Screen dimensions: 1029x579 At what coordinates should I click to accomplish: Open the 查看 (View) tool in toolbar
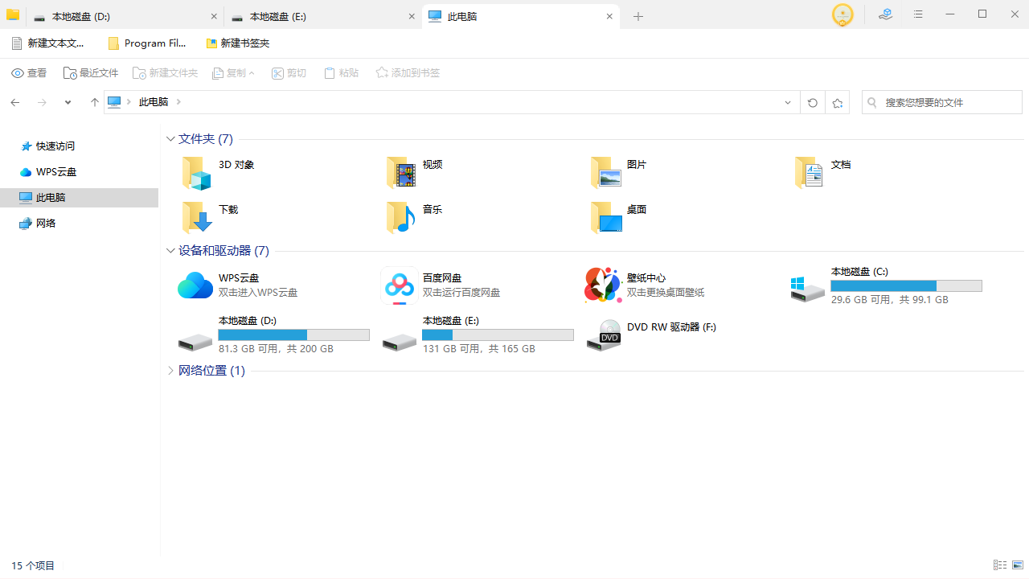(x=29, y=73)
